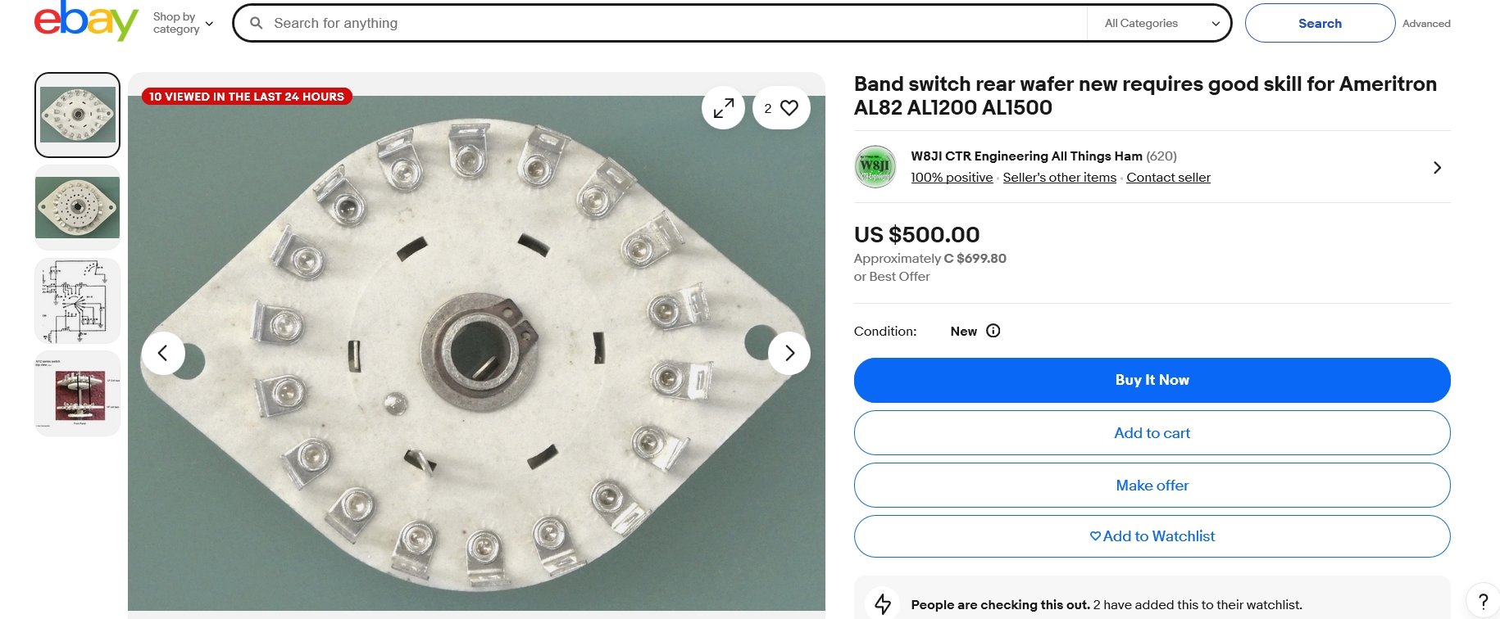This screenshot has width=1500, height=619.
Task: Show previous product image arrow
Action: [x=162, y=353]
